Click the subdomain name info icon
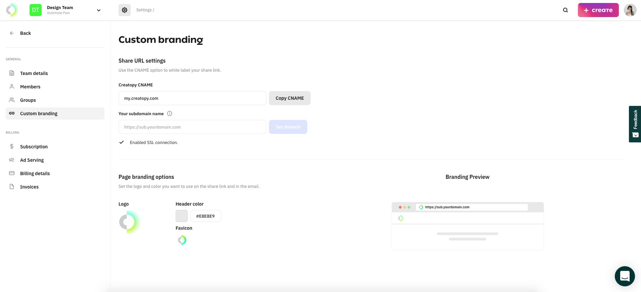 pyautogui.click(x=170, y=114)
